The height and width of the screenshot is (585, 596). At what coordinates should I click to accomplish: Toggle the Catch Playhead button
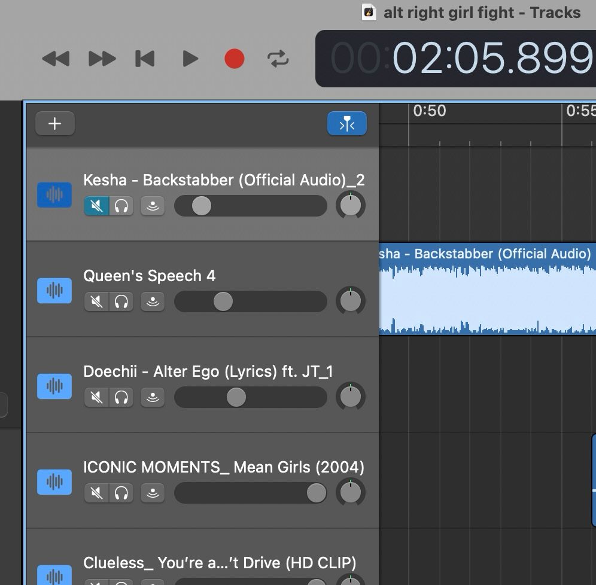pyautogui.click(x=346, y=123)
